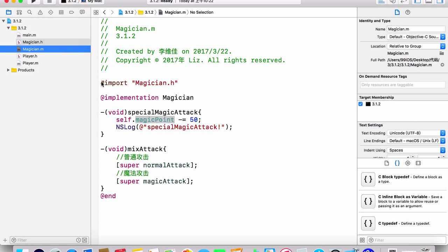This screenshot has height=252, width=448.
Task: Open the Location Relative to Group dropdown
Action: pyautogui.click(x=416, y=46)
